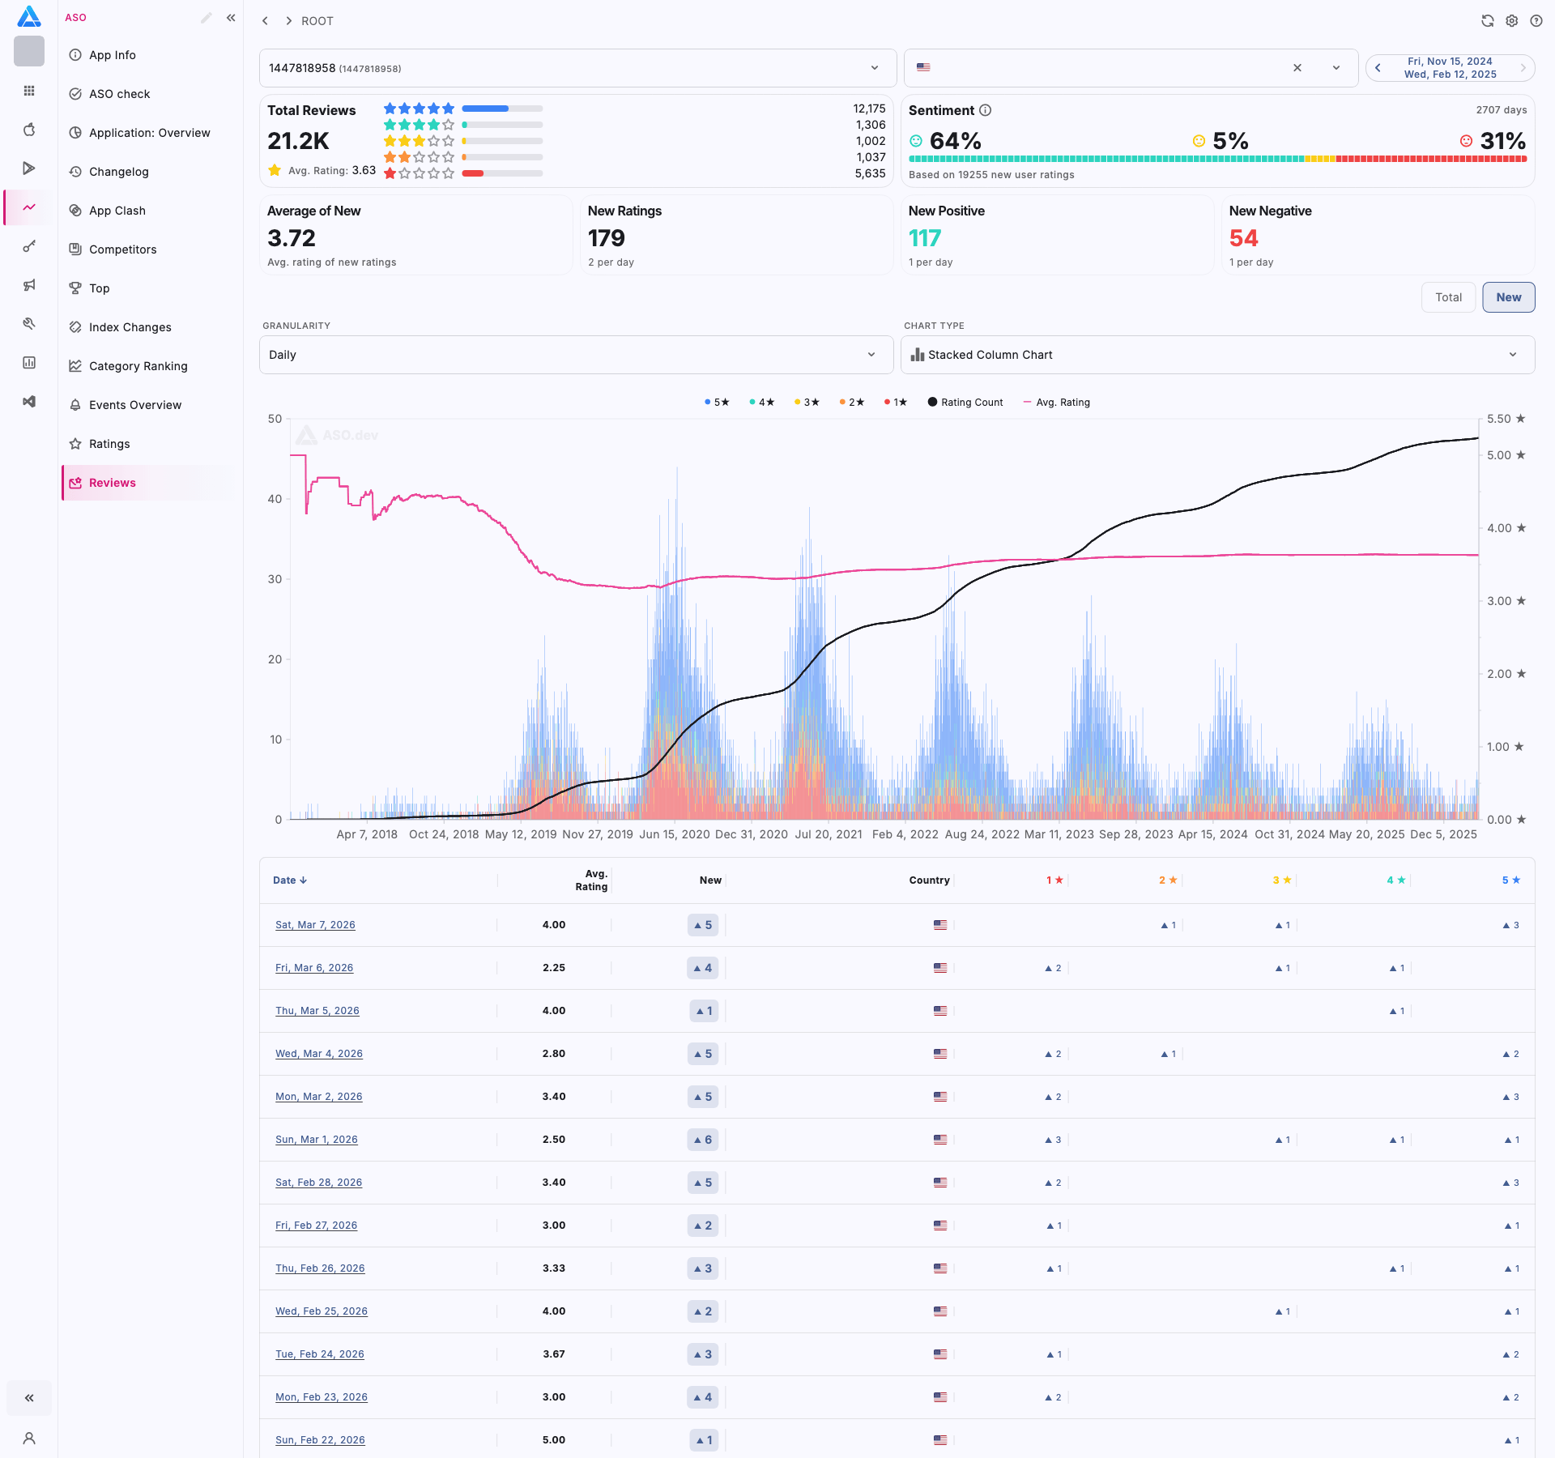Open help via the question mark icon
This screenshot has height=1458, width=1555.
click(x=1536, y=21)
